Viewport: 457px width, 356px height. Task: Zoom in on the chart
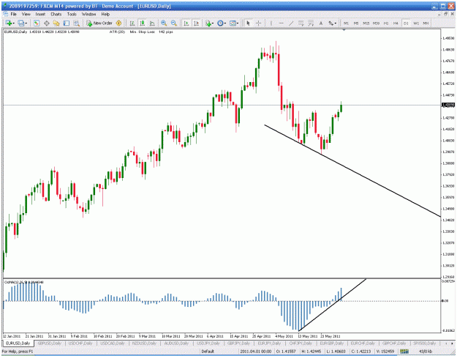coord(164,23)
